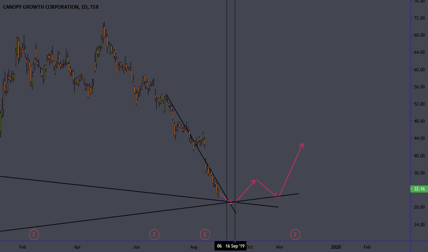The image size is (428, 252).
Task: Click the 48.00 price axis label
Action: click(x=419, y=121)
